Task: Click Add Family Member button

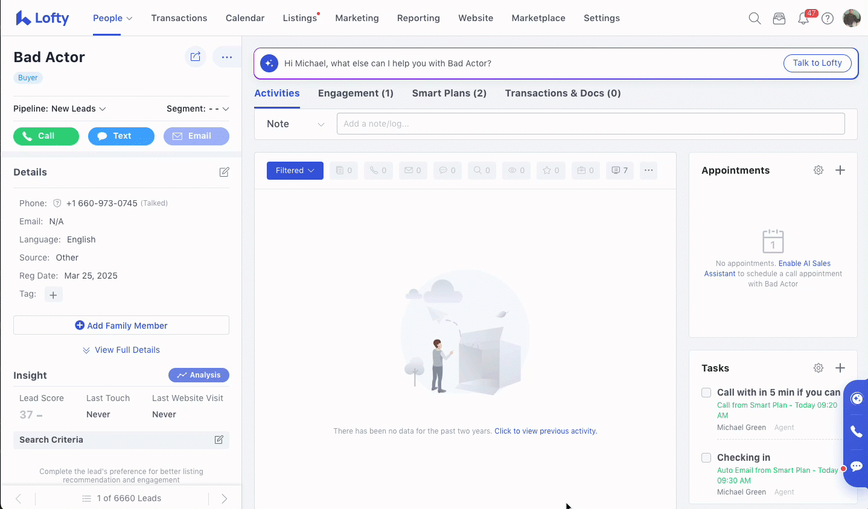Action: coord(121,326)
